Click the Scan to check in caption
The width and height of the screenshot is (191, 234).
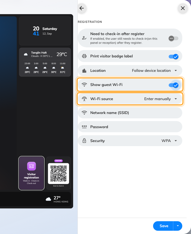coord(58,186)
